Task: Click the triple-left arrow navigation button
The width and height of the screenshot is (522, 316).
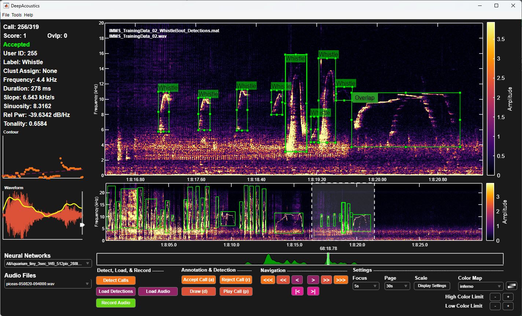Action: (x=268, y=280)
